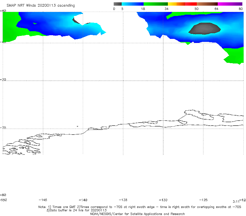
Task: Click the color bar label '34'
Action: tap(167, 9)
